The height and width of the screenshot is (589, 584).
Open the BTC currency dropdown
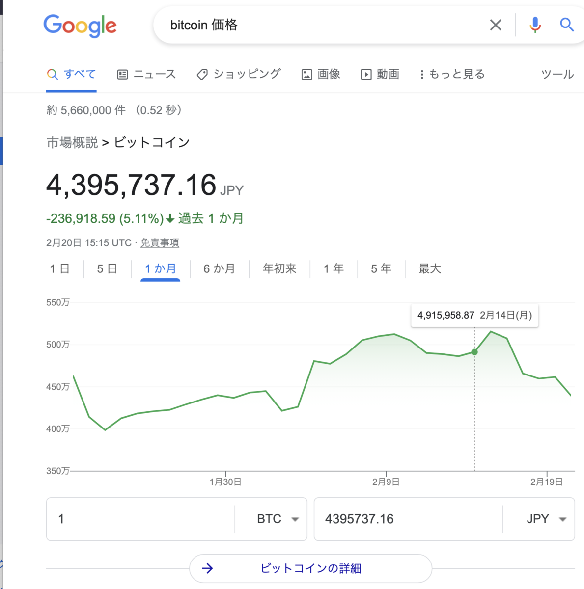pos(278,519)
